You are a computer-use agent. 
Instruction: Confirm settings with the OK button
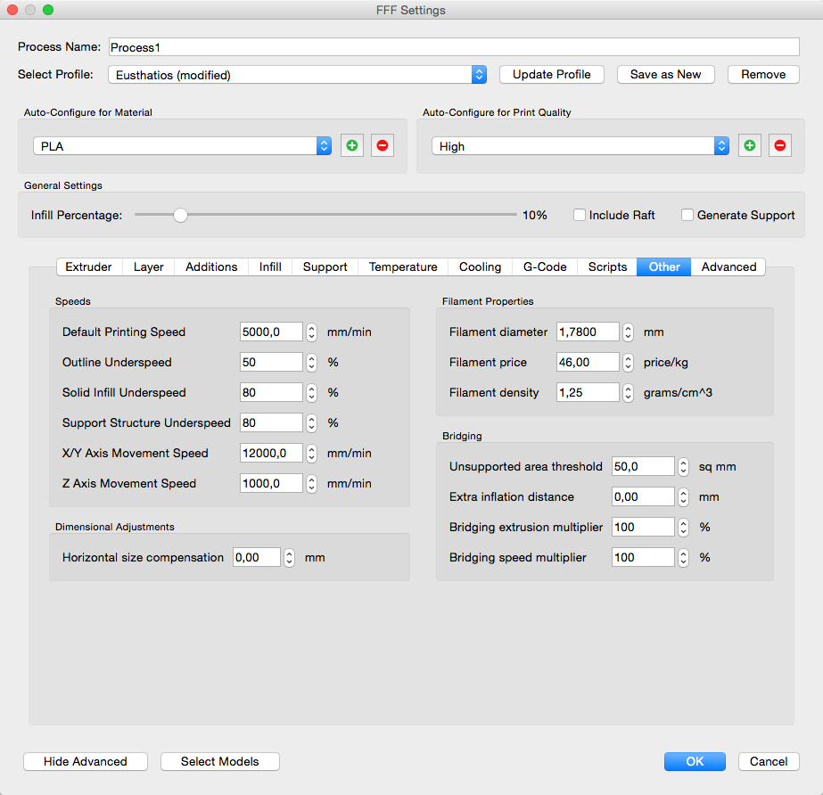click(695, 761)
